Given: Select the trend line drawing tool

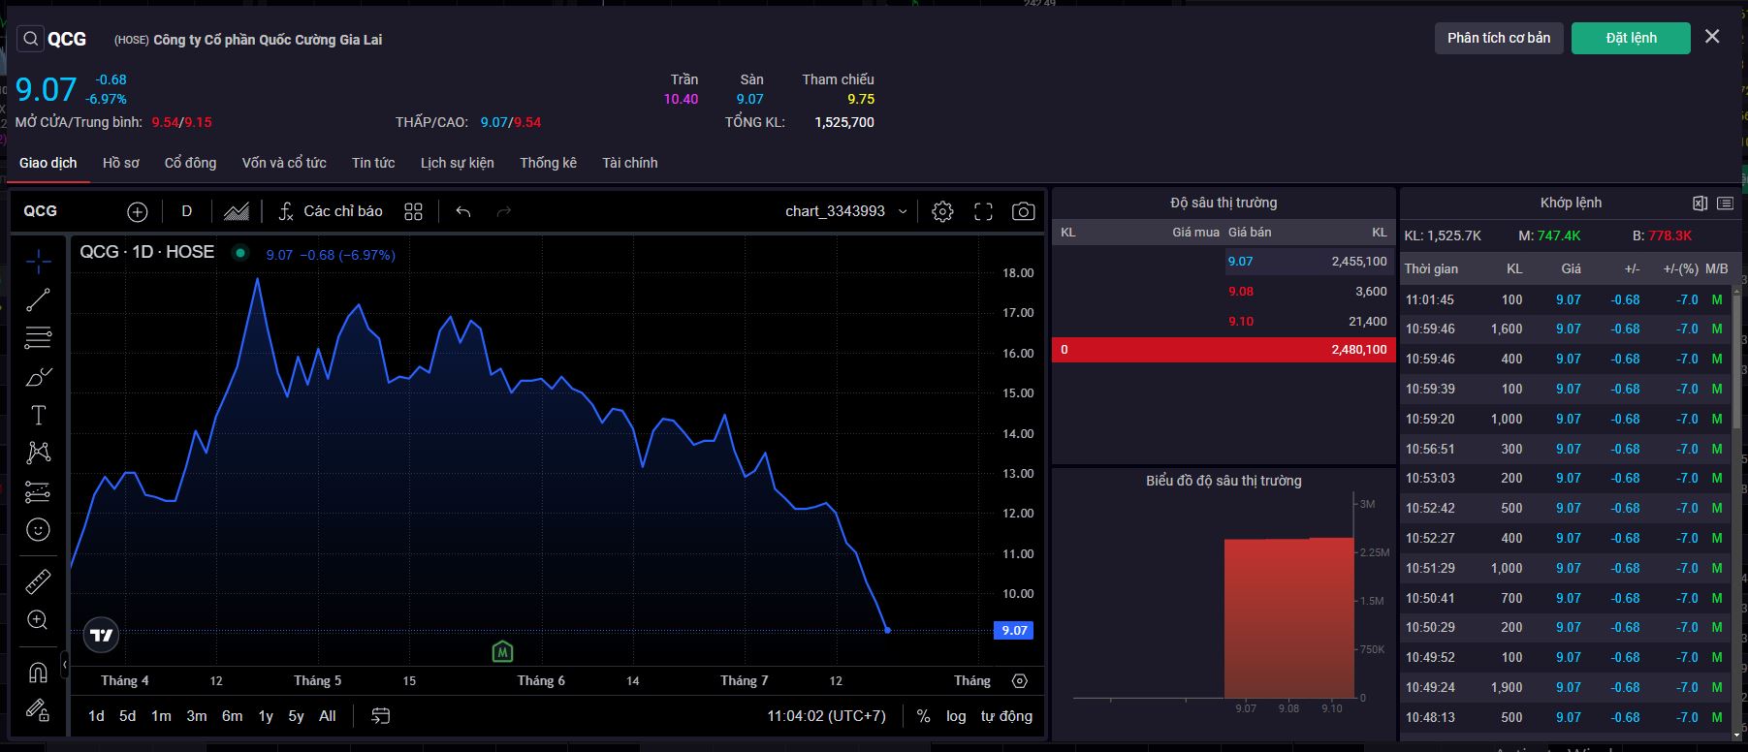Looking at the screenshot, I should [x=39, y=300].
